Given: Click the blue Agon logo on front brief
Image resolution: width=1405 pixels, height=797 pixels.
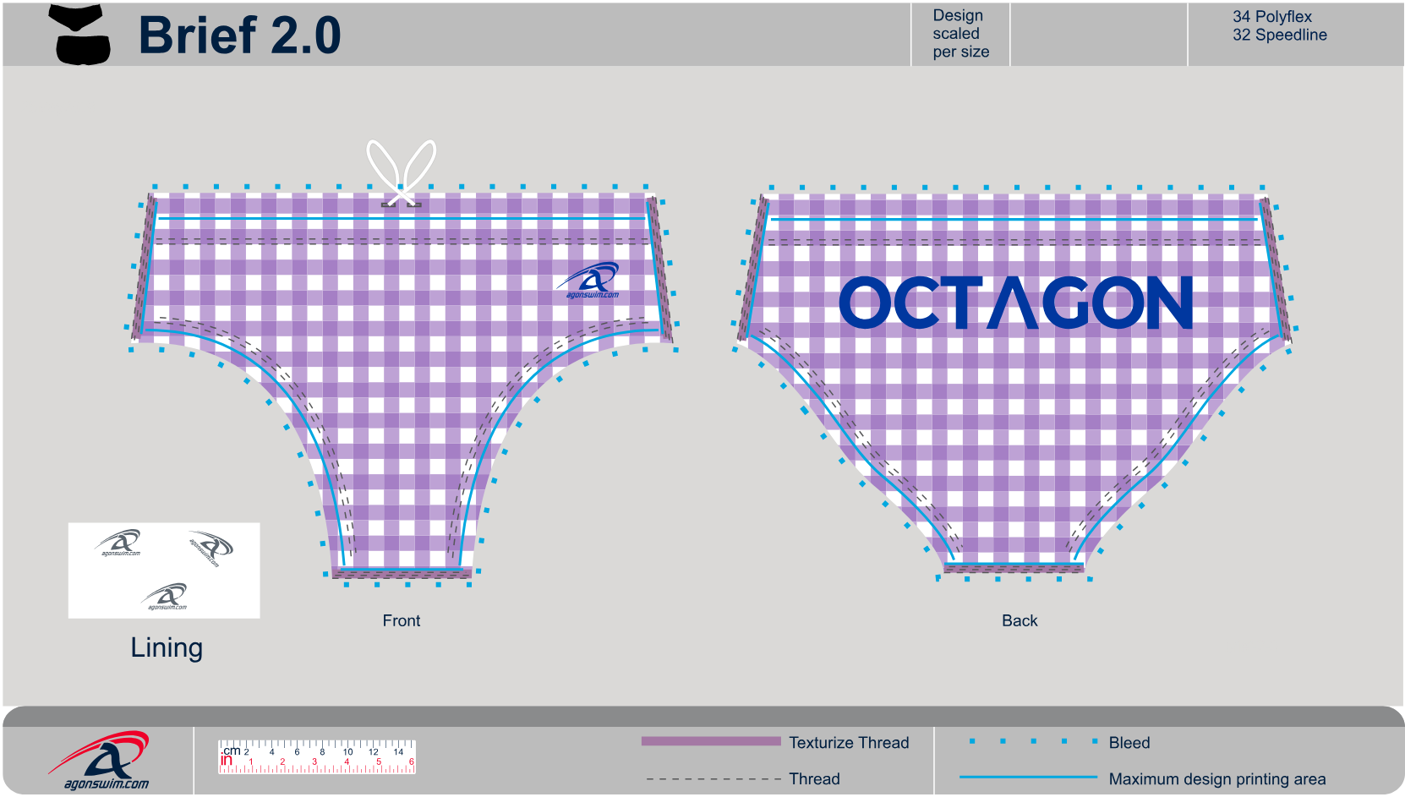Looking at the screenshot, I should pyautogui.click(x=588, y=281).
